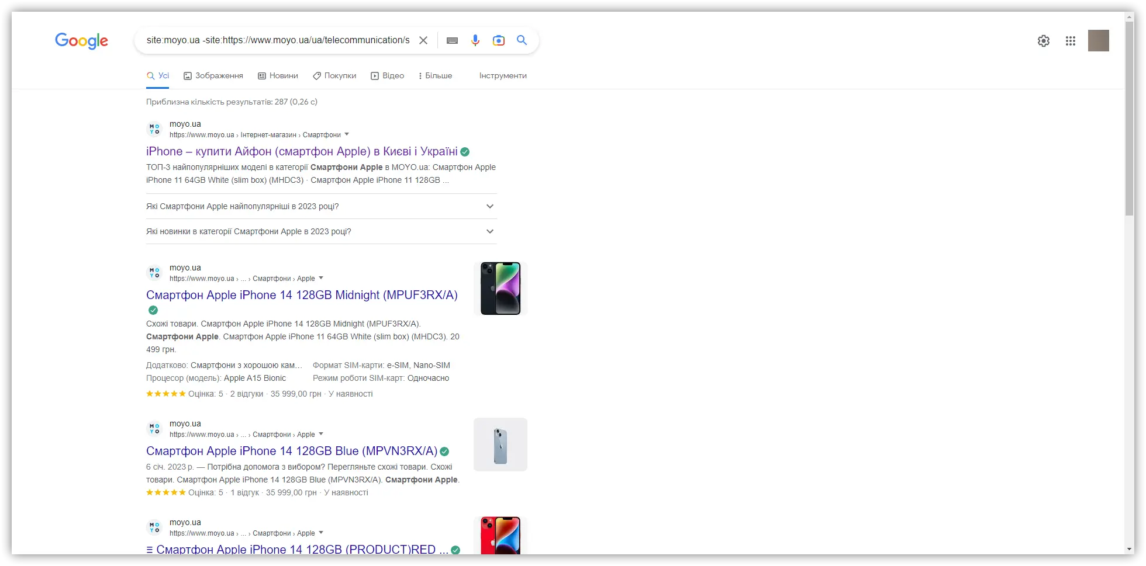Open the settings gear icon
Viewport: 1146px width, 566px height.
click(1044, 41)
